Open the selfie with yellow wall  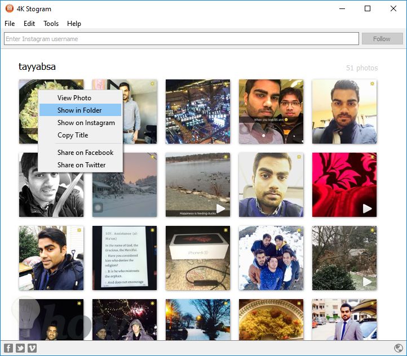[344, 112]
